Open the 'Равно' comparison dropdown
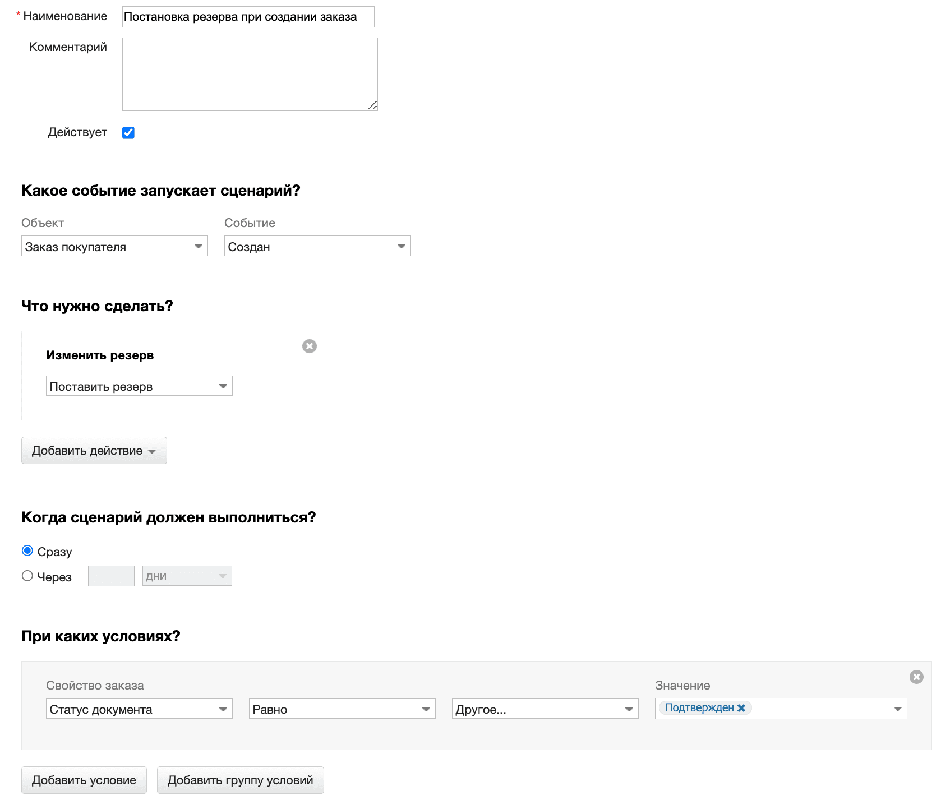Image resolution: width=941 pixels, height=805 pixels. [x=342, y=709]
